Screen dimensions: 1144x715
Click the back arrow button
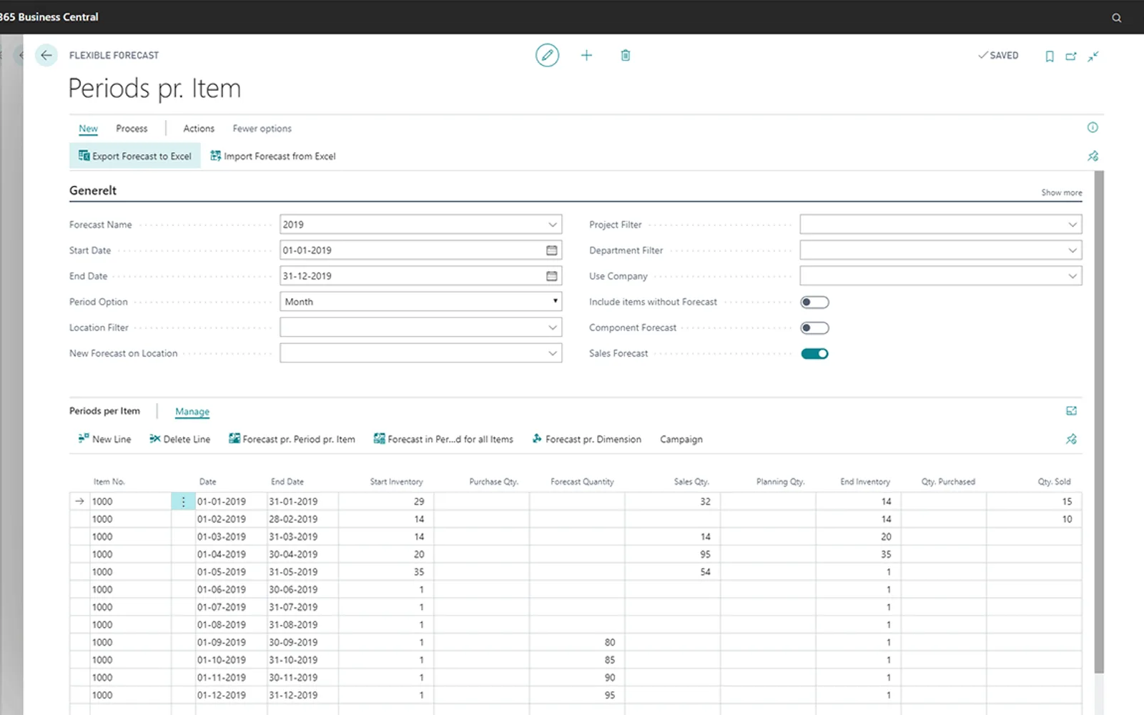pos(46,55)
